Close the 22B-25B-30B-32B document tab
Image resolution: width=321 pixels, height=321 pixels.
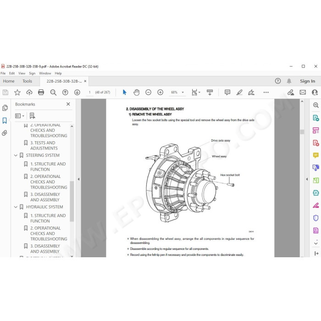85,81
